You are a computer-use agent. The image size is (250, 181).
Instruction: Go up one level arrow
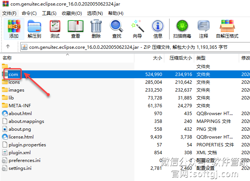click(x=8, y=47)
